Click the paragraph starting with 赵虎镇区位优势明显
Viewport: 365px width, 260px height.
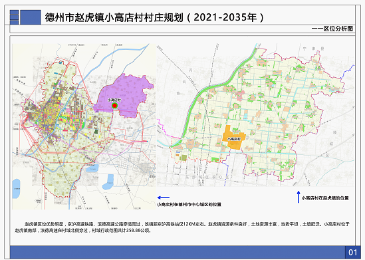tap(182, 227)
